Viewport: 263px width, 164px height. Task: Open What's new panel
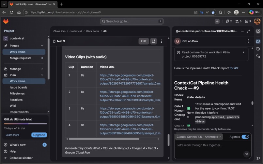[x=25, y=145]
